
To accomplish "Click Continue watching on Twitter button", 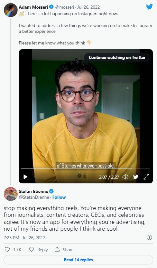I will pyautogui.click(x=117, y=57).
